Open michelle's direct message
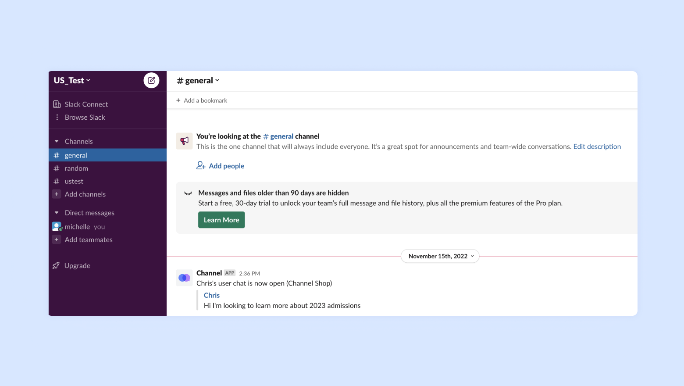Screen dimensions: 684x386 click(77, 227)
